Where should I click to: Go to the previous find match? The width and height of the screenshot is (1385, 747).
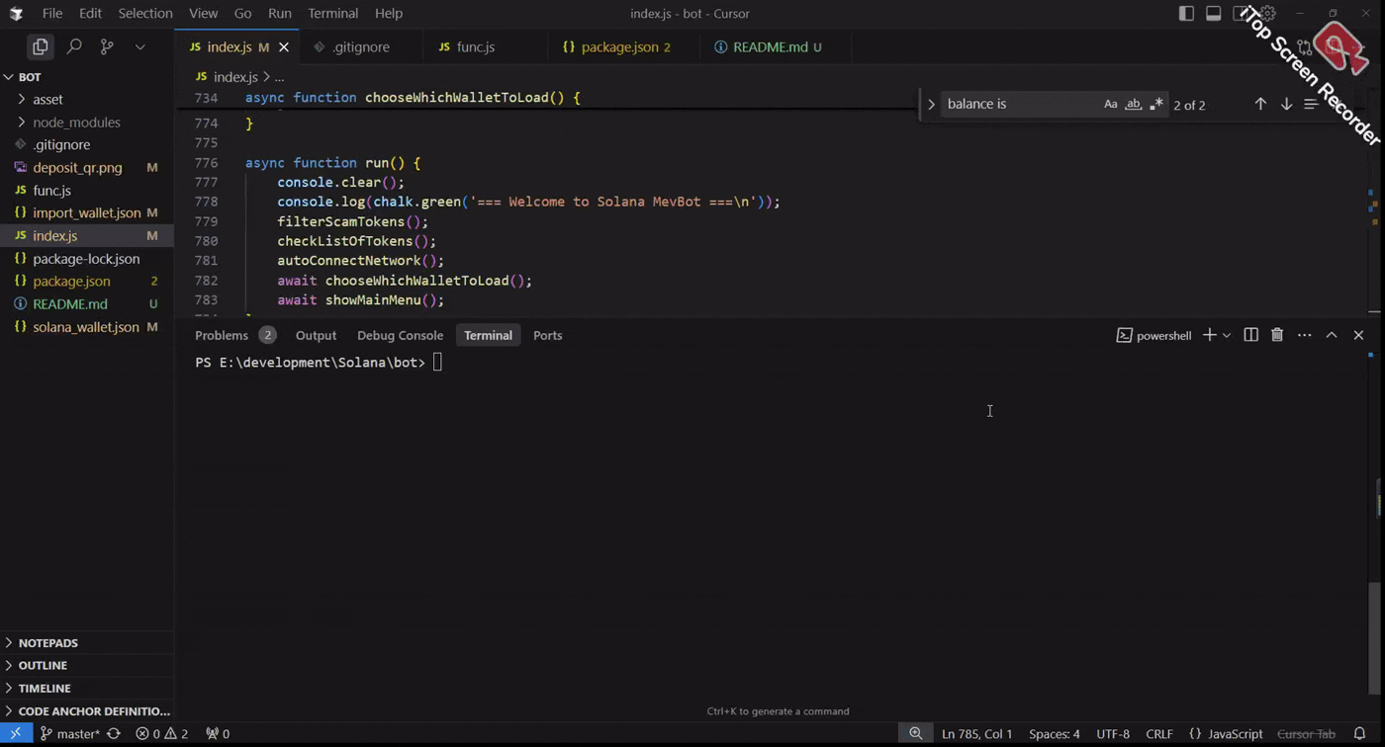(1260, 104)
